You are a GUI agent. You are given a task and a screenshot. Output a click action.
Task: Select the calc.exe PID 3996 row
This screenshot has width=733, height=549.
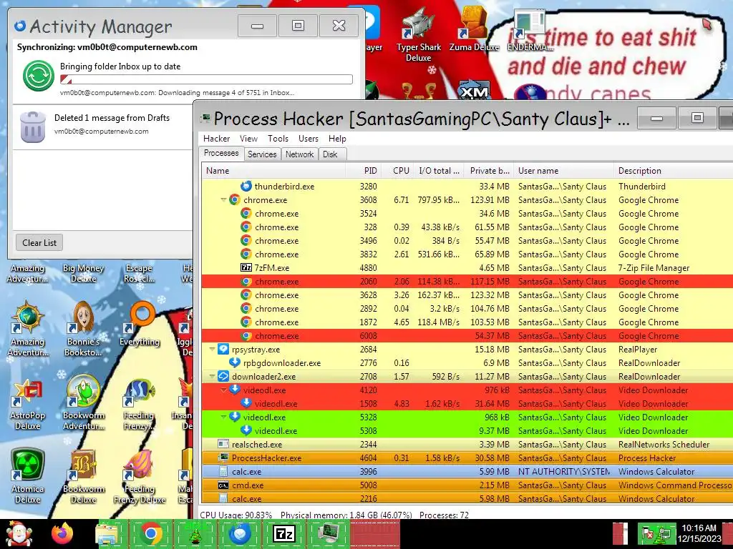tap(467, 472)
